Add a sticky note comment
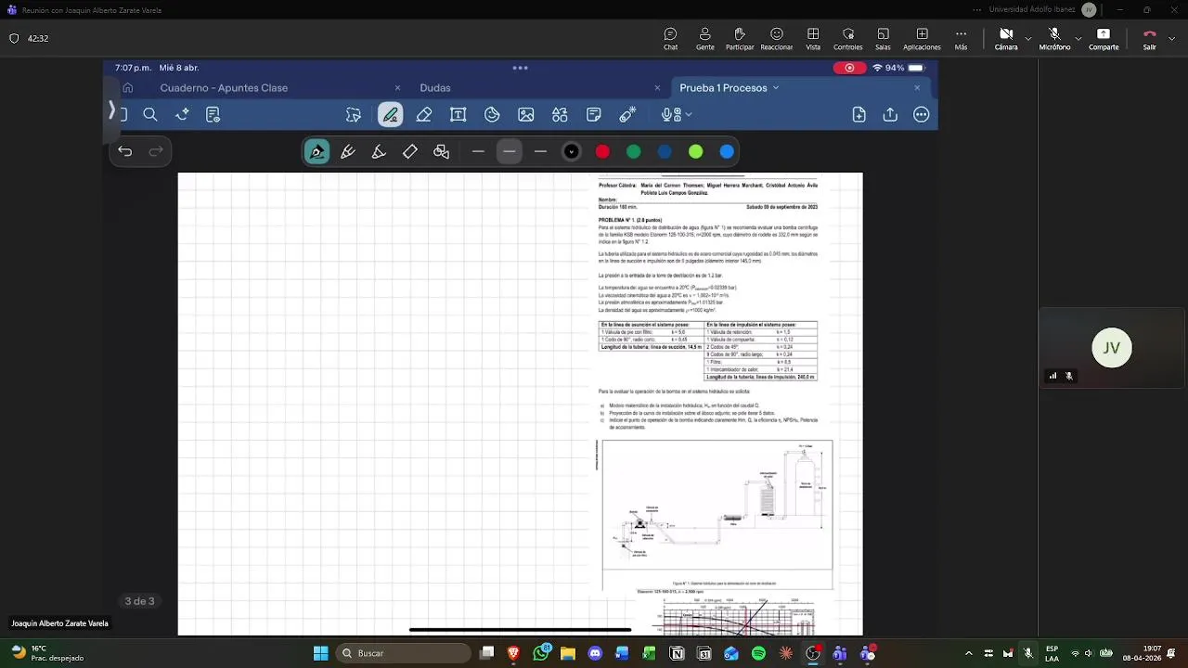Screen dimensions: 1188x668 click(x=594, y=115)
